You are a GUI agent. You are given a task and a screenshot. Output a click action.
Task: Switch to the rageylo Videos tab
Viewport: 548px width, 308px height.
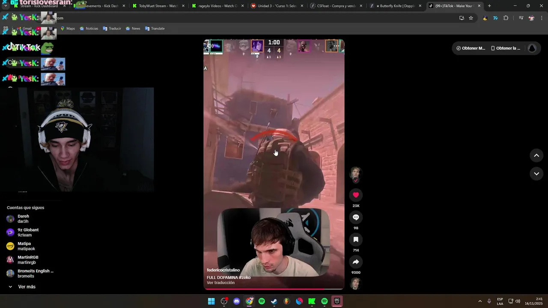click(217, 6)
